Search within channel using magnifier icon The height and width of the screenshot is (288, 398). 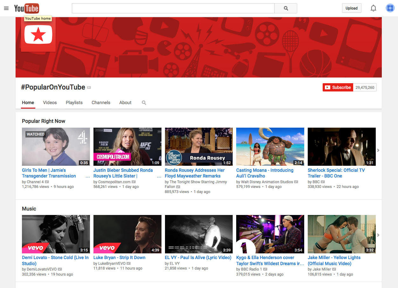pyautogui.click(x=144, y=103)
